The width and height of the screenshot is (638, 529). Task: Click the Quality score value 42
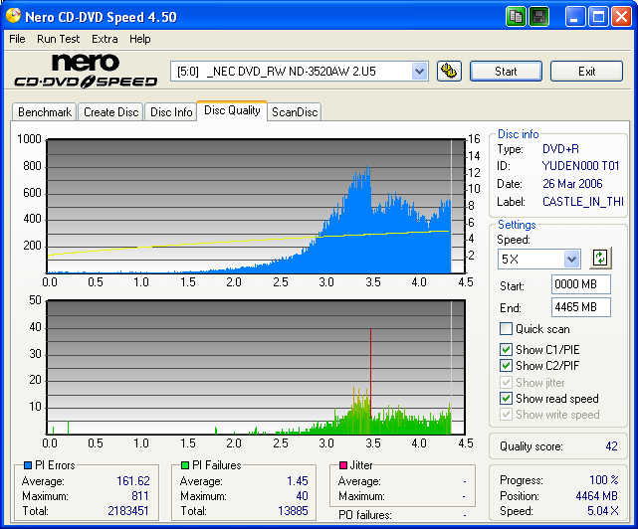611,446
